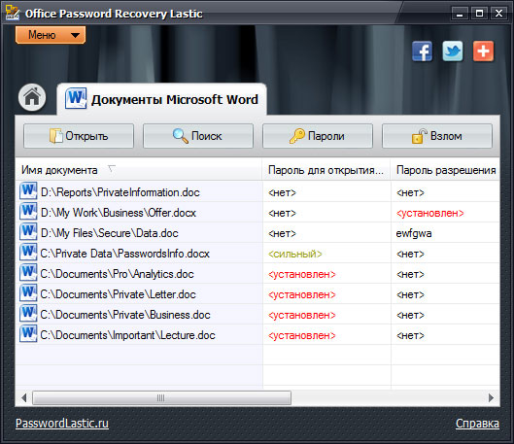This screenshot has width=514, height=444.
Task: Click the Поиск button
Action: [x=198, y=136]
